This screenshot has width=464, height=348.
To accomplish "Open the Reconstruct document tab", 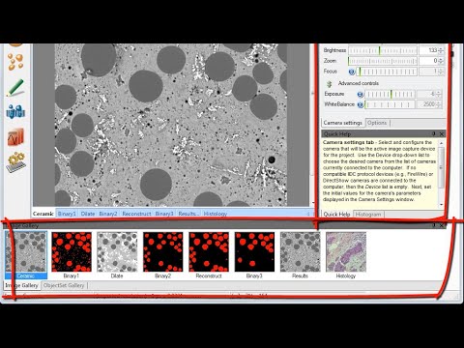I will (136, 214).
